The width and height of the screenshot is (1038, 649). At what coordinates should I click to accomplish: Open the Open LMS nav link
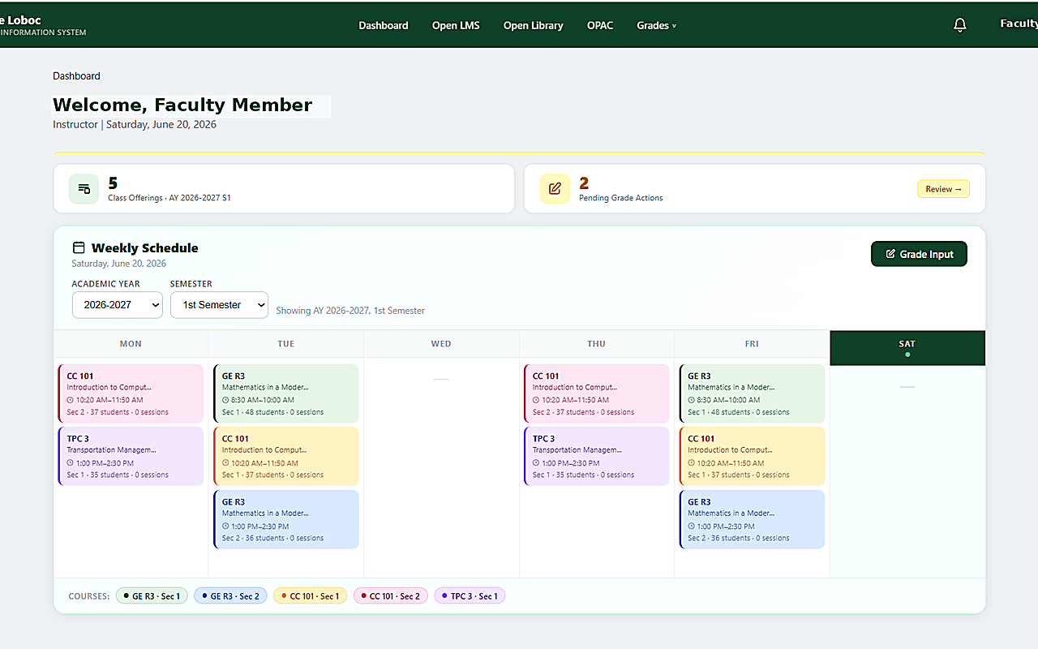tap(456, 25)
